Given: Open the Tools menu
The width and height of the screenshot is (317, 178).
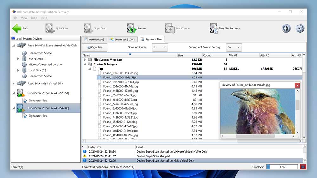Looking at the screenshot, I should click(34, 18).
